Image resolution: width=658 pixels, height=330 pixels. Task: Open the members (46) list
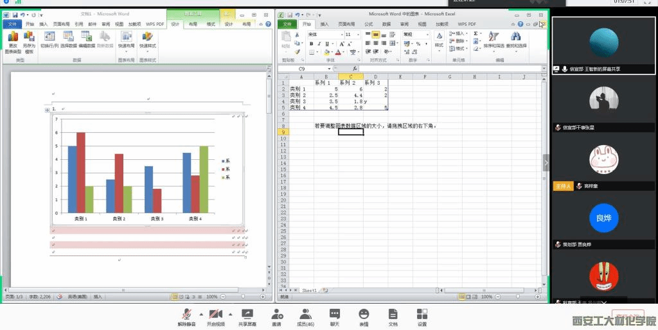pyautogui.click(x=305, y=315)
